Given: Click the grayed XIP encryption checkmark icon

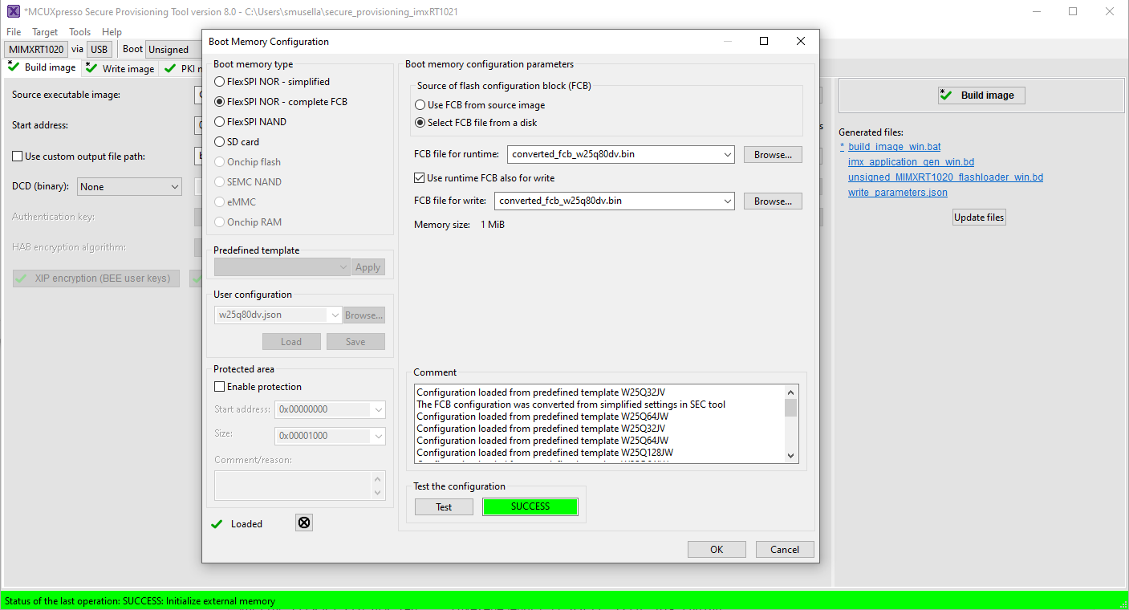Looking at the screenshot, I should [22, 278].
